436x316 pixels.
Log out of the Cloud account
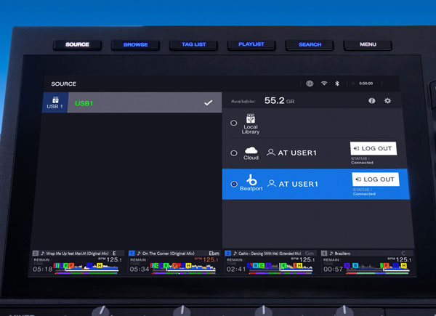click(374, 149)
